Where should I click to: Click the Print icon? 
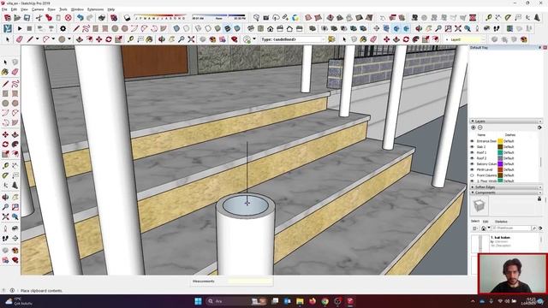click(102, 18)
